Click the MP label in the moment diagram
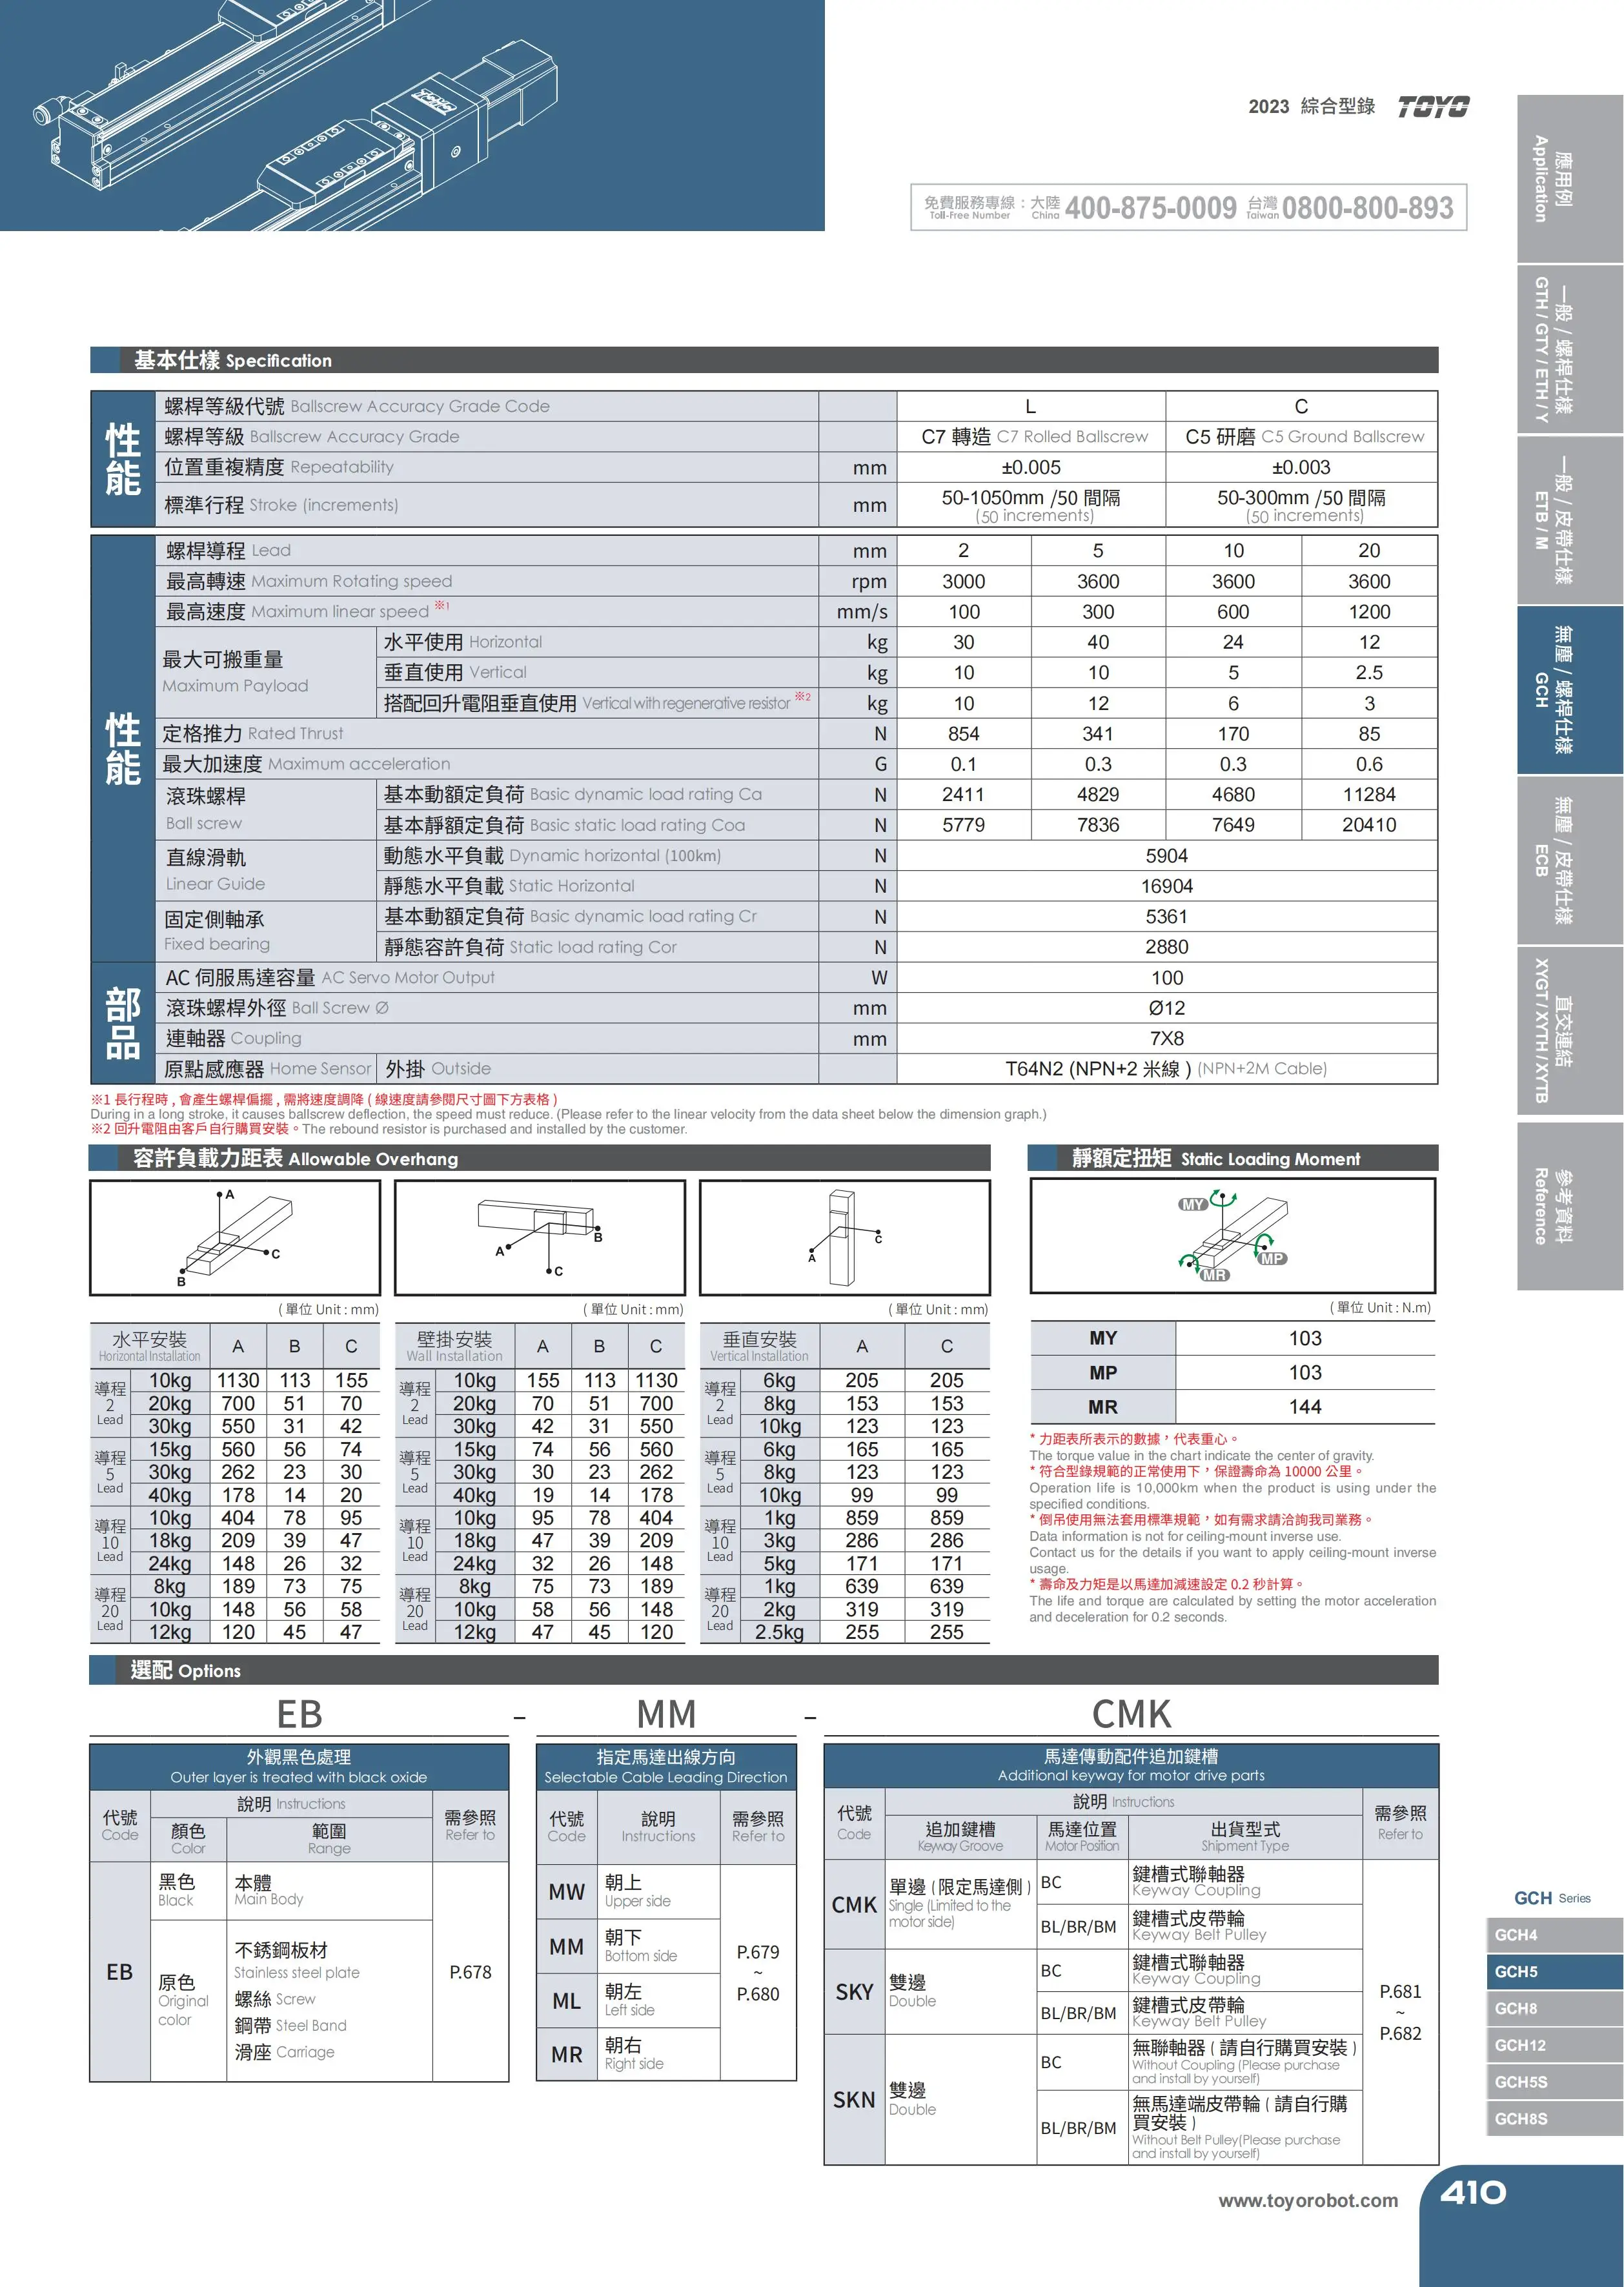Image resolution: width=1624 pixels, height=2287 pixels. pyautogui.click(x=1272, y=1258)
